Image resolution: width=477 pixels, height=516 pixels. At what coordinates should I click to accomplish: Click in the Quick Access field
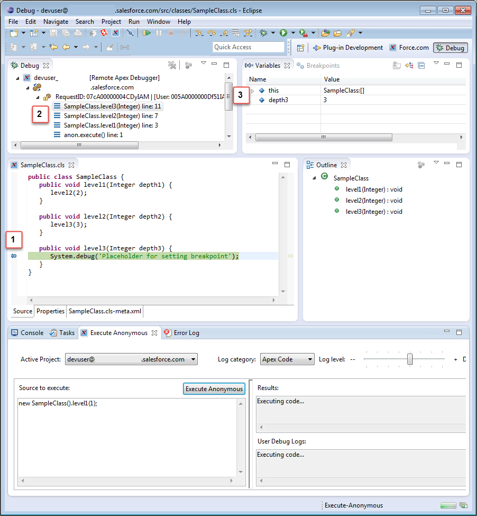coord(249,47)
